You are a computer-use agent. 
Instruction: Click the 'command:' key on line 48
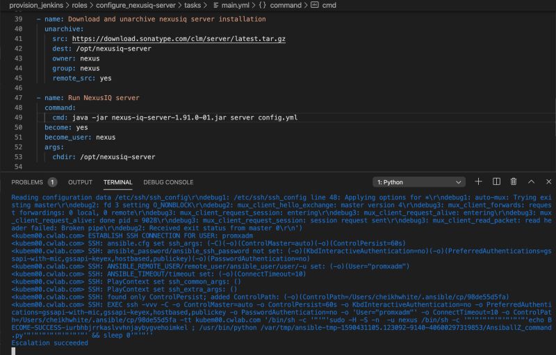coord(60,108)
